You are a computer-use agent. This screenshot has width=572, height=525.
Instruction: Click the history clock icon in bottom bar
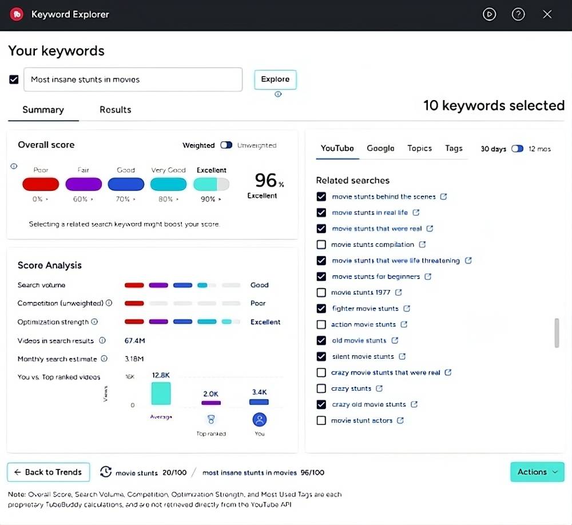(106, 472)
